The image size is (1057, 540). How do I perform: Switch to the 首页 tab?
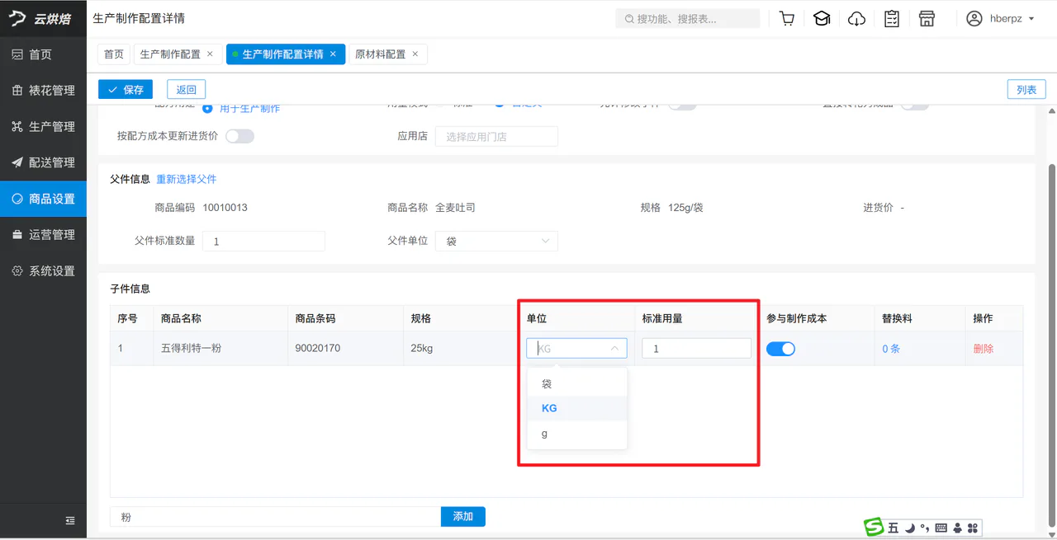(114, 54)
